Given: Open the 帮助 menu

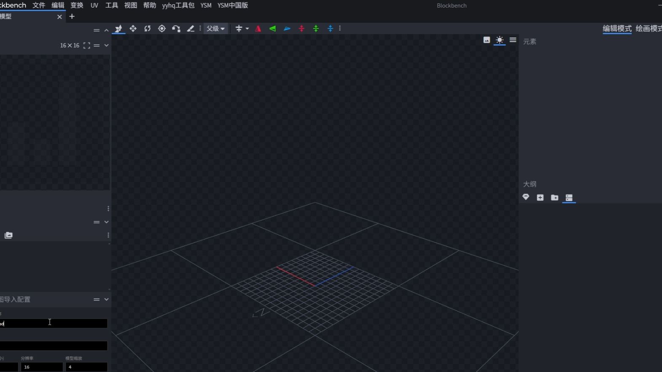Looking at the screenshot, I should pos(150,5).
